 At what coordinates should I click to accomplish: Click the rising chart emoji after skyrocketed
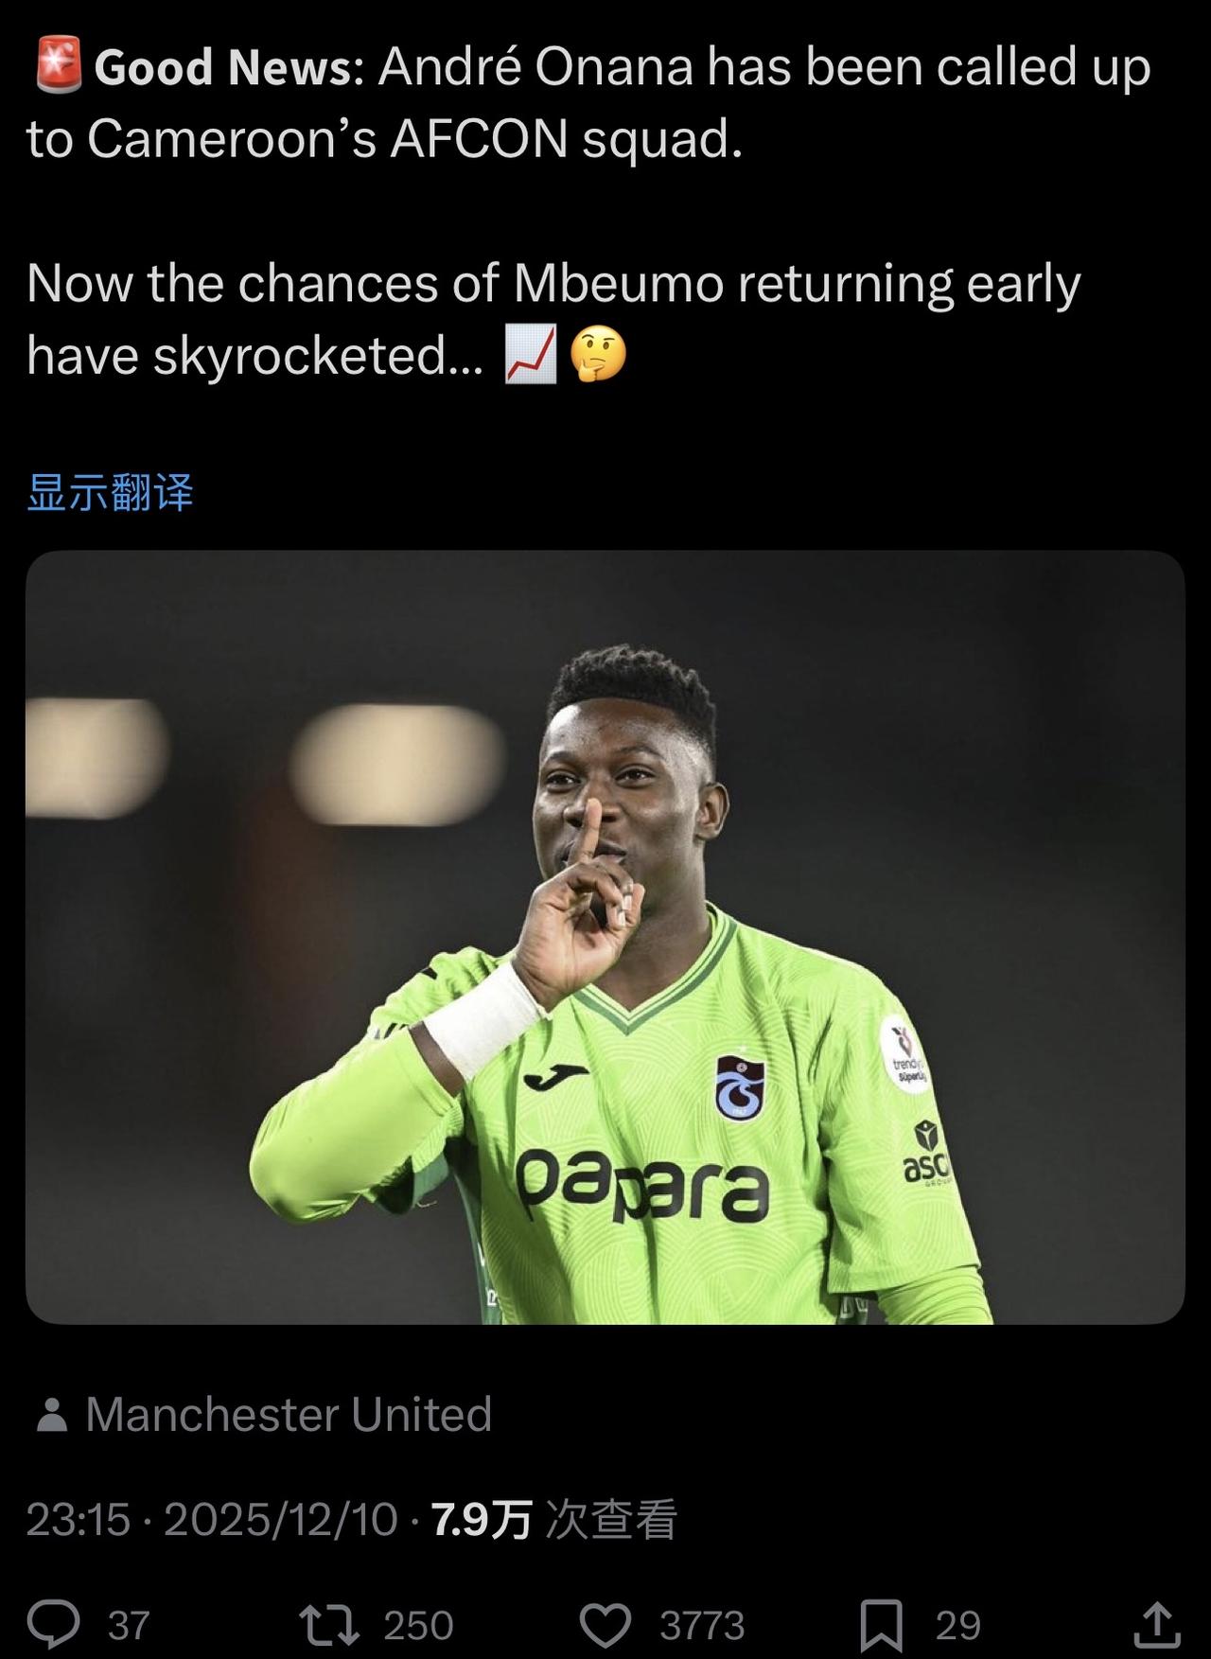tap(532, 355)
